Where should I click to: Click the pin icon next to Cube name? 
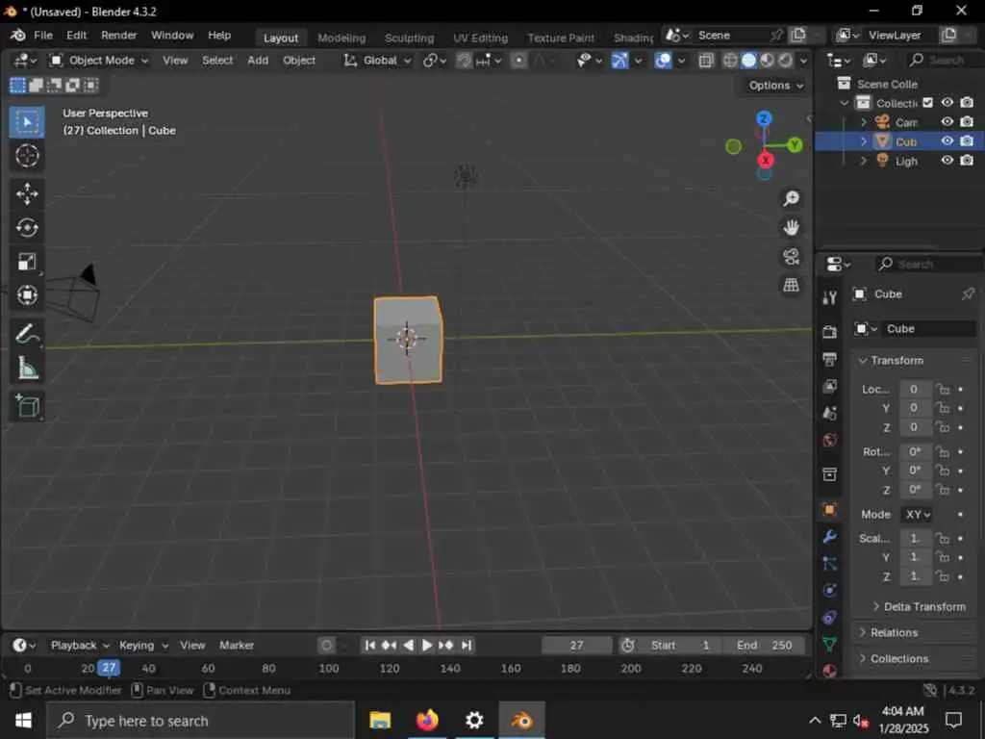[968, 294]
